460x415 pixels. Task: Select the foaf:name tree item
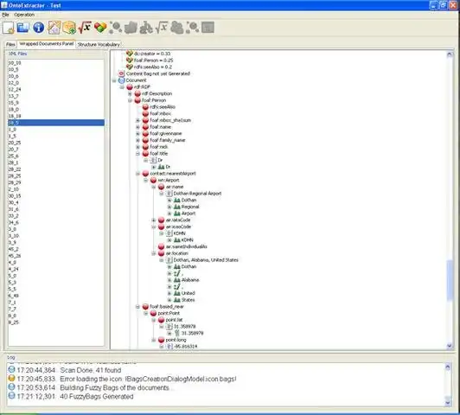pyautogui.click(x=160, y=127)
